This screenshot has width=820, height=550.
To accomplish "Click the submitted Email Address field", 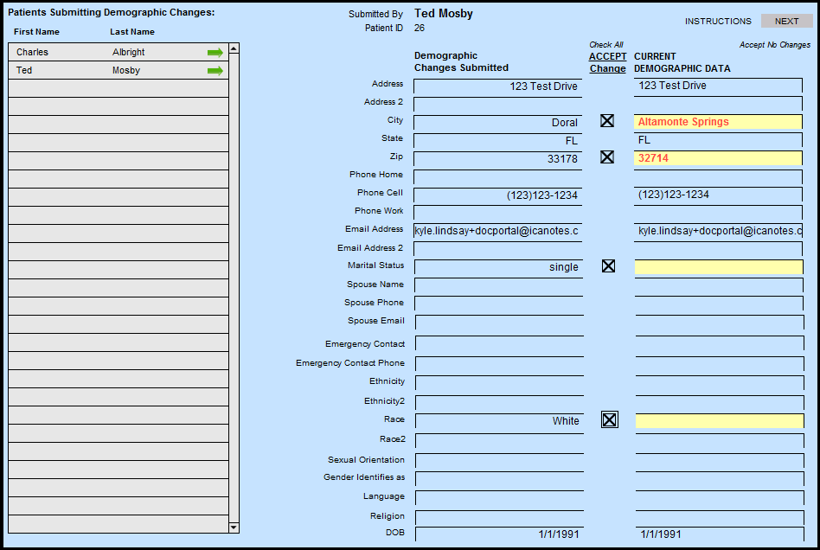I will (498, 232).
